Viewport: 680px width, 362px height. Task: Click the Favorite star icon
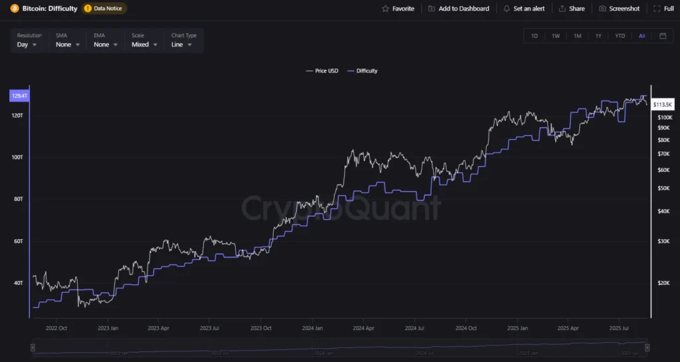pyautogui.click(x=385, y=9)
